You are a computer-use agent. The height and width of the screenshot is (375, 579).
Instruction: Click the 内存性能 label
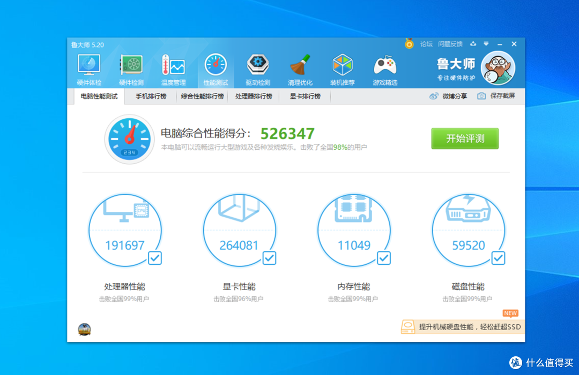[354, 287]
